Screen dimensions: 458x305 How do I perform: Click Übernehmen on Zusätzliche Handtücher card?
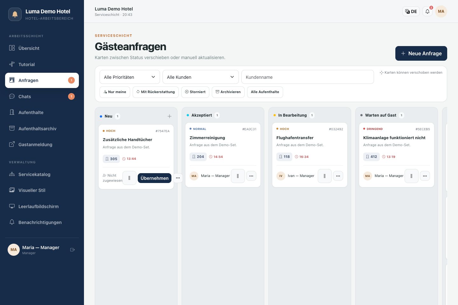[x=155, y=178]
